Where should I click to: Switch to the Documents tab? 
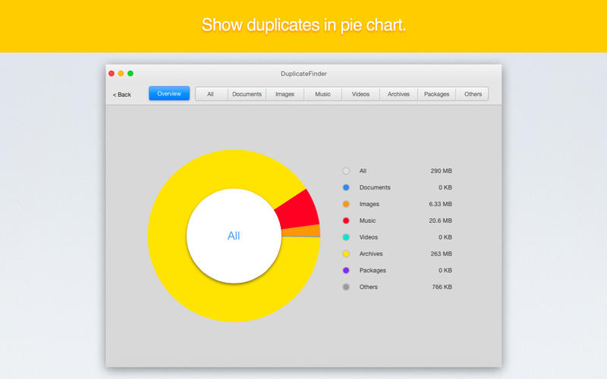(x=247, y=94)
